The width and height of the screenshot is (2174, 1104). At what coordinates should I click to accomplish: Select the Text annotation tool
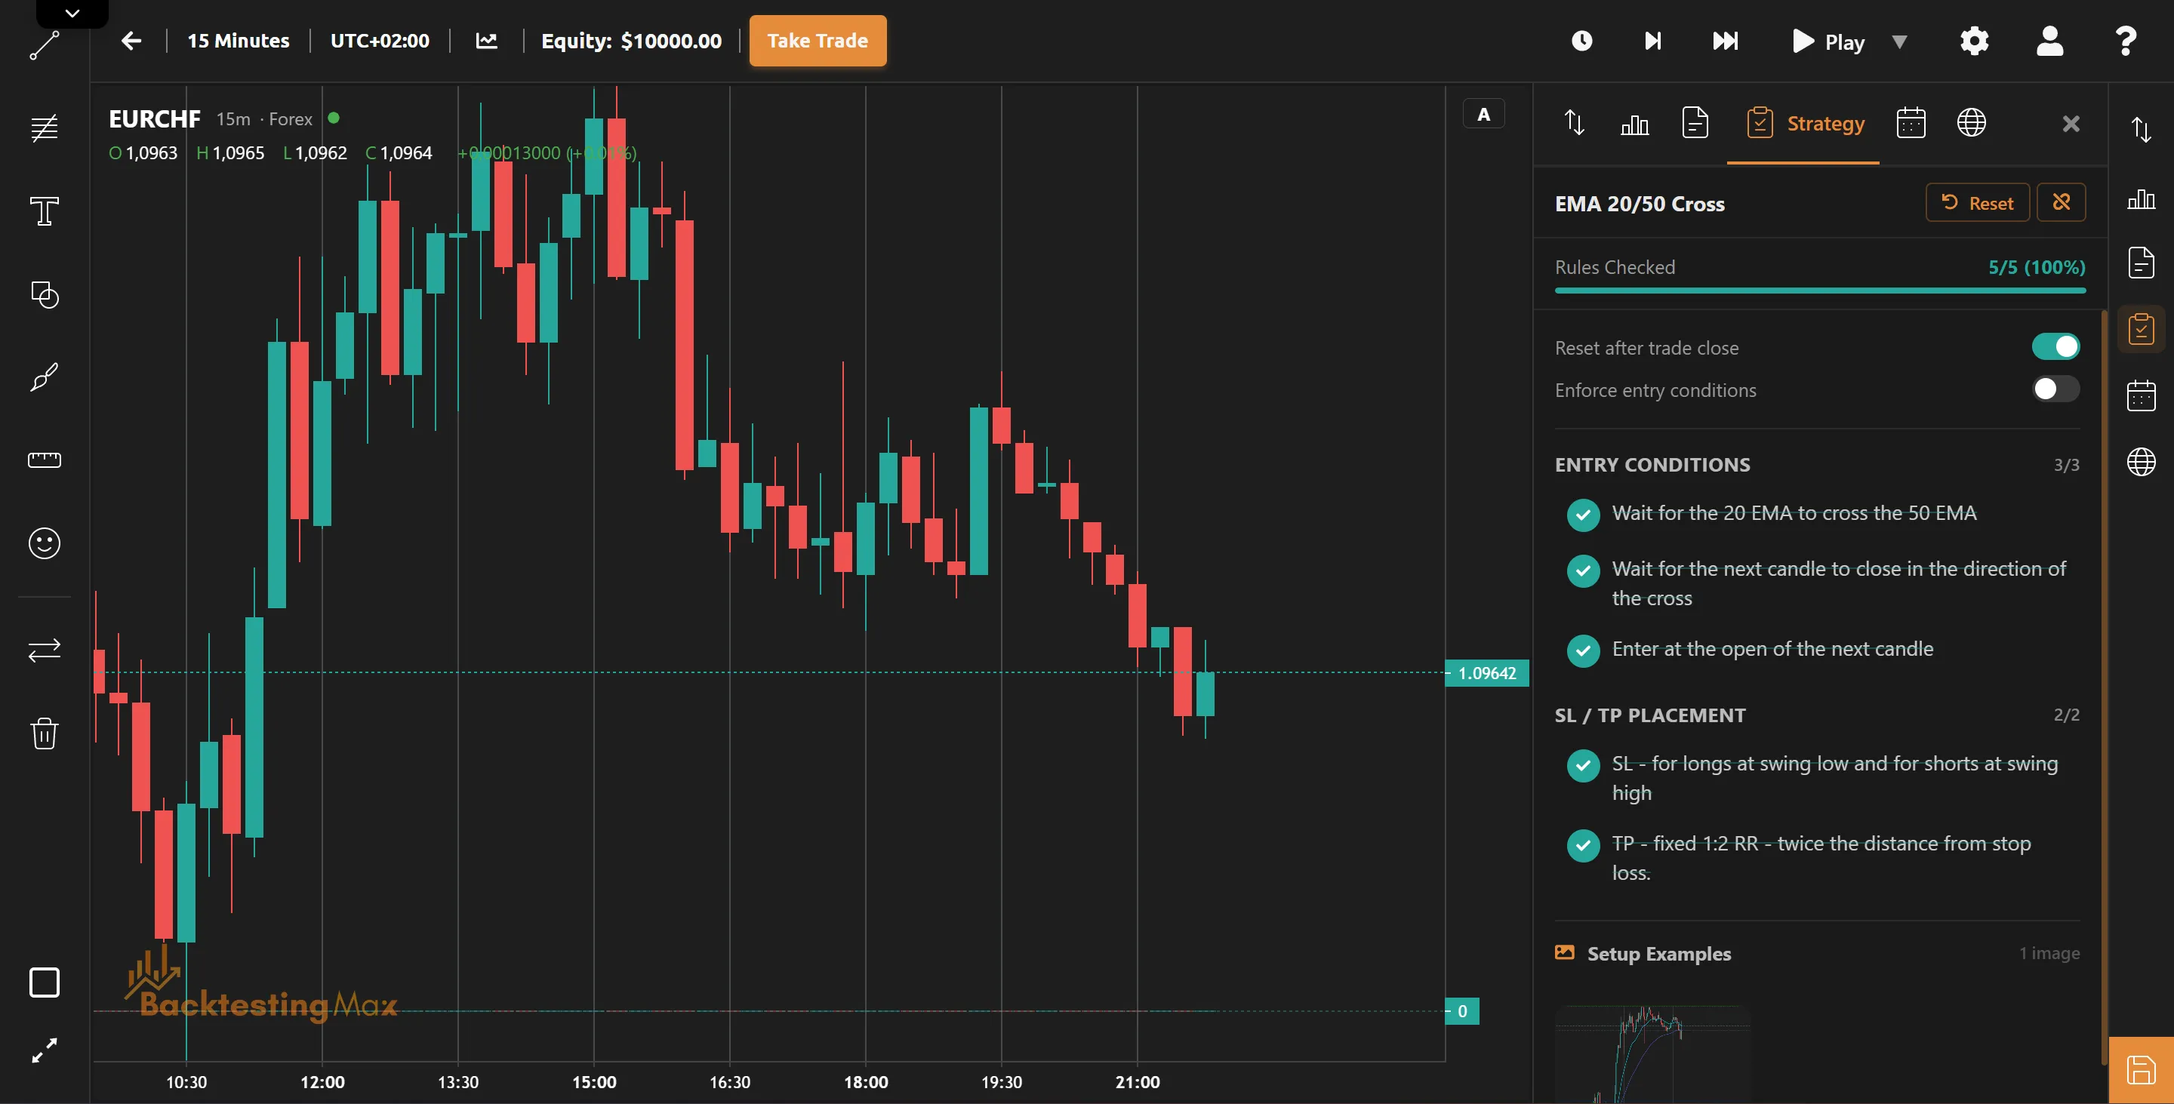pos(44,211)
